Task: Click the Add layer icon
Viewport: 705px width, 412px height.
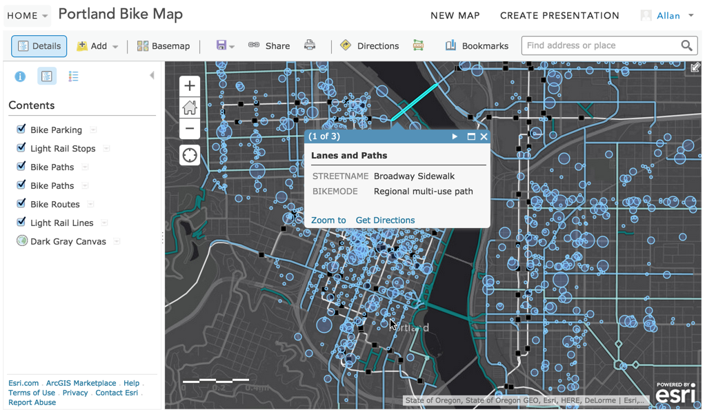Action: 82,46
